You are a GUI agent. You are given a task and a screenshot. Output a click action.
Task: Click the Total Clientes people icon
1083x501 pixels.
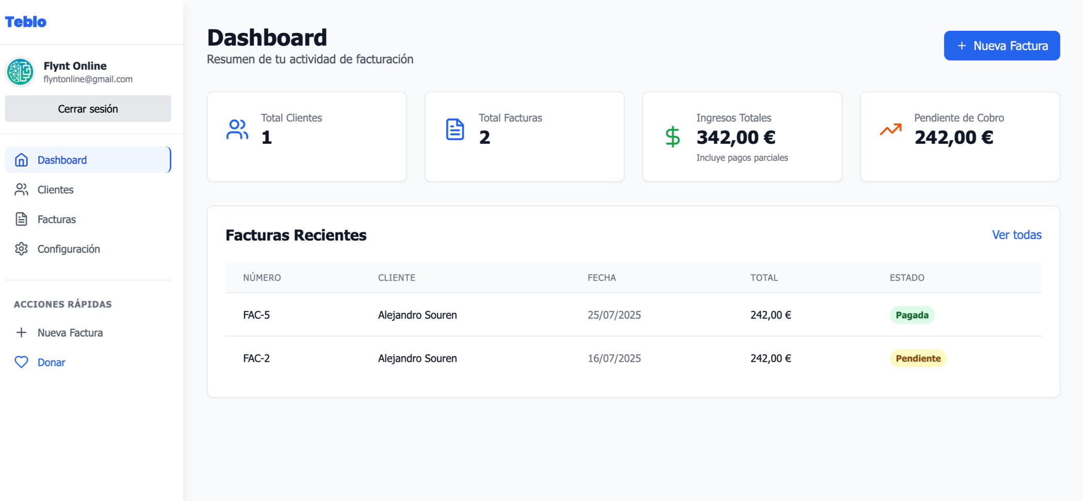(237, 130)
